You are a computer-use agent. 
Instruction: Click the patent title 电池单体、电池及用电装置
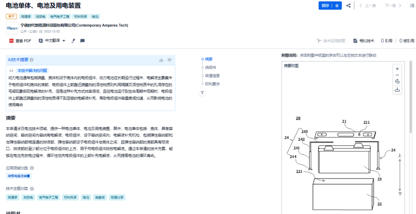click(43, 5)
